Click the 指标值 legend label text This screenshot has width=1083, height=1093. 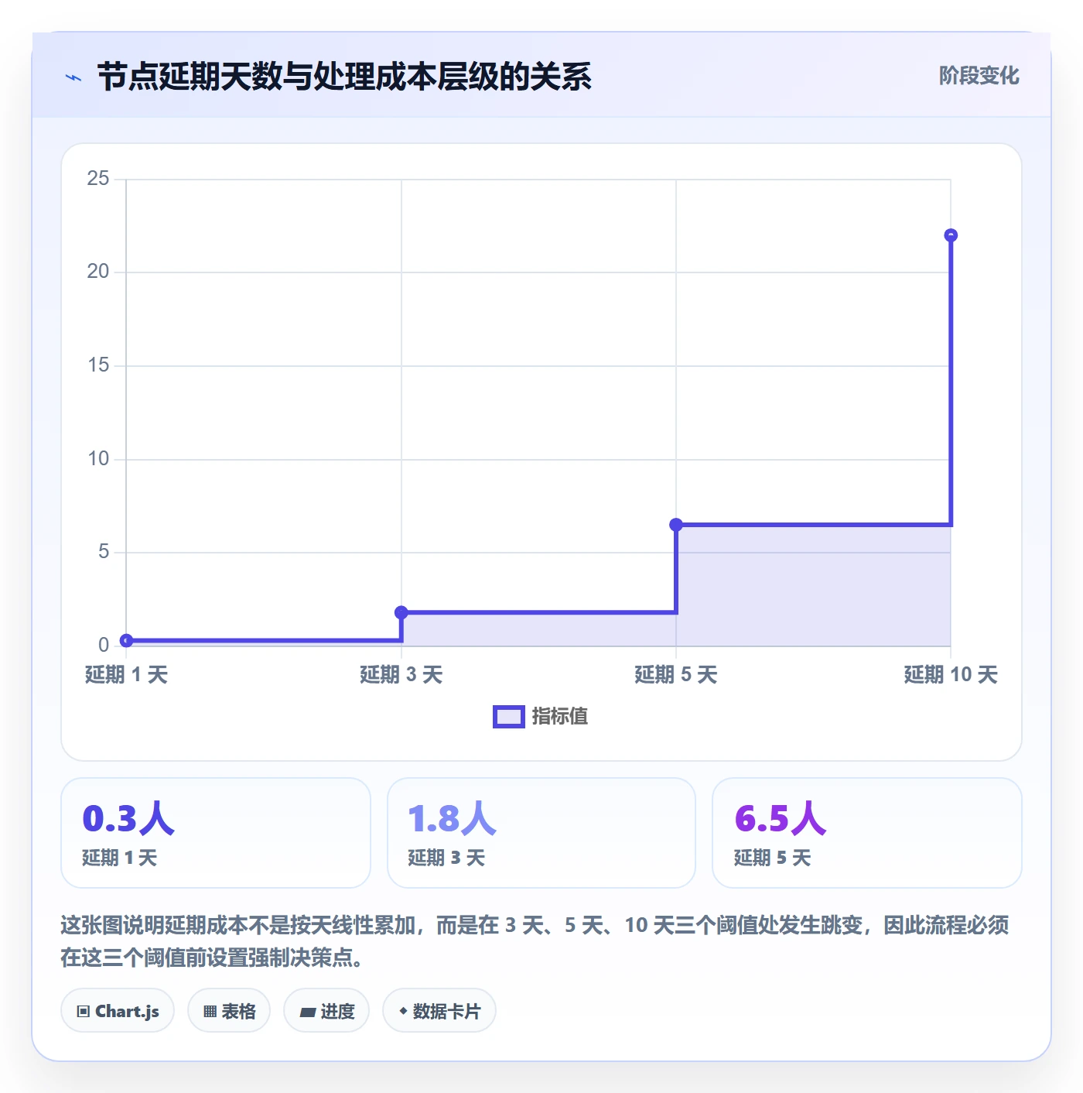coord(560,717)
